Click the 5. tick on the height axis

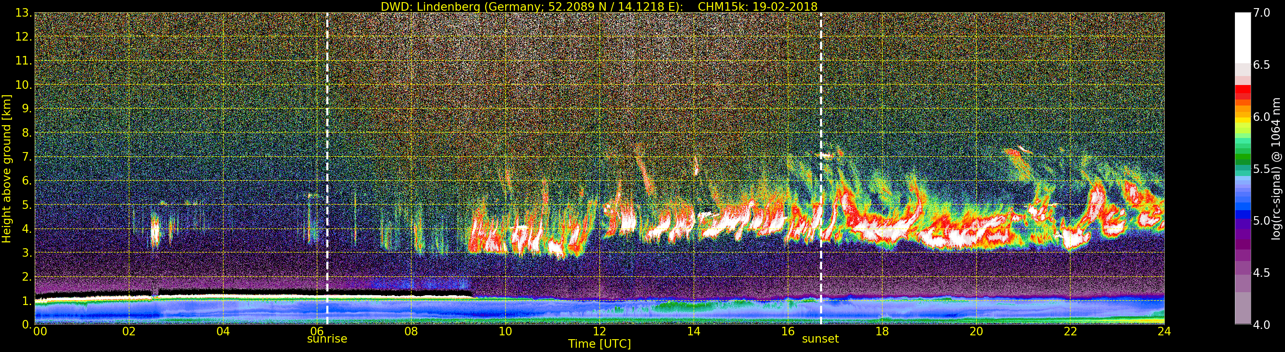point(27,205)
